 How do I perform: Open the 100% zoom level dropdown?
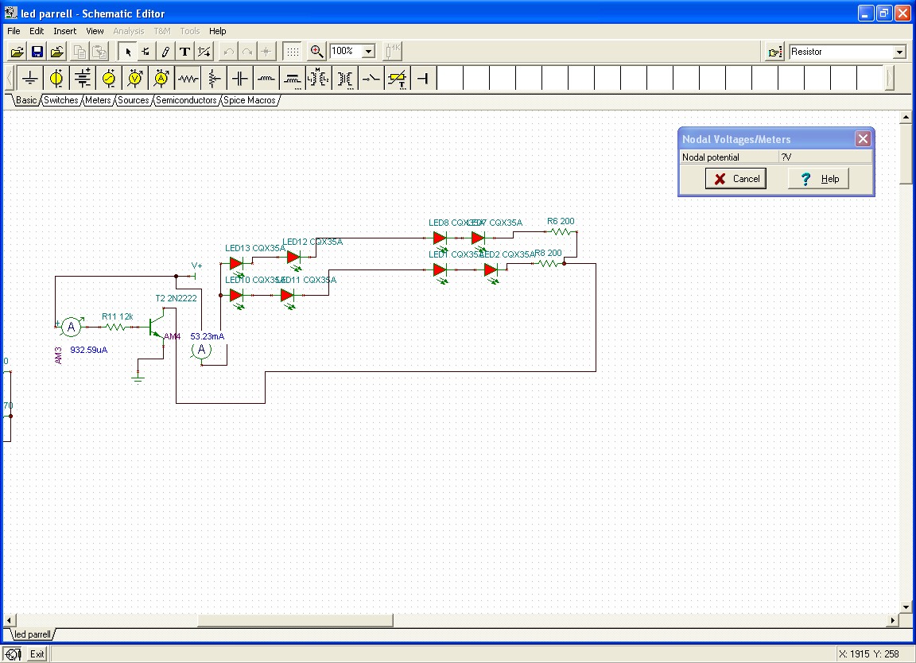tap(368, 52)
